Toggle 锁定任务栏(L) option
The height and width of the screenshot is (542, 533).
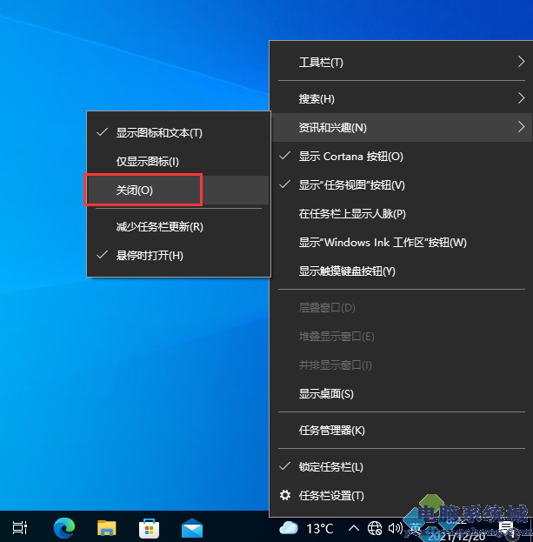tap(402, 467)
